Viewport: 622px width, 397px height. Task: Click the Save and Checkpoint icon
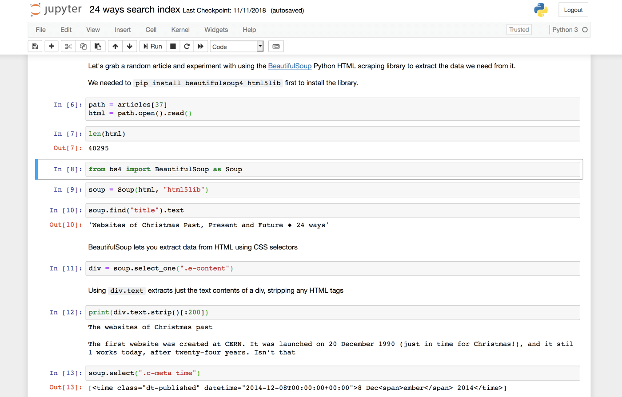[x=35, y=46]
